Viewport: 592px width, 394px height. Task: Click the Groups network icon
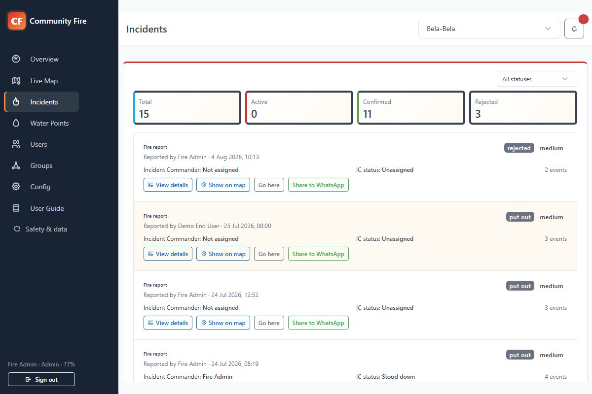click(x=16, y=165)
